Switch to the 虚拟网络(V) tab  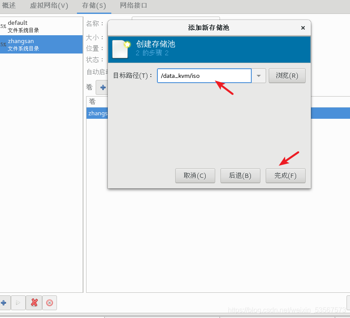point(49,6)
